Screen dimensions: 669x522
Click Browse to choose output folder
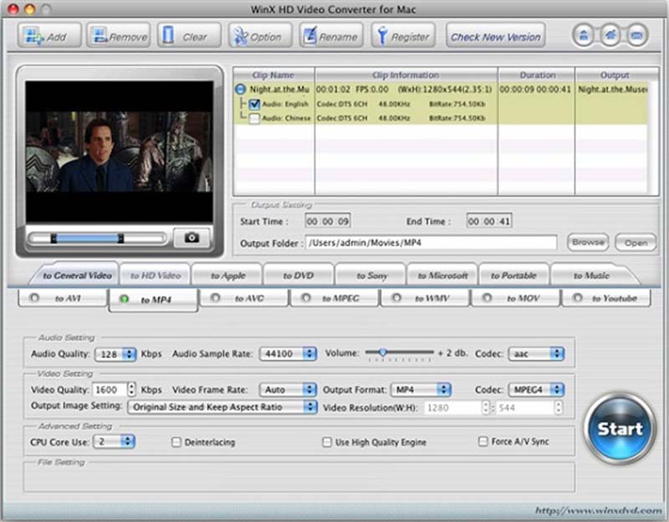[587, 242]
